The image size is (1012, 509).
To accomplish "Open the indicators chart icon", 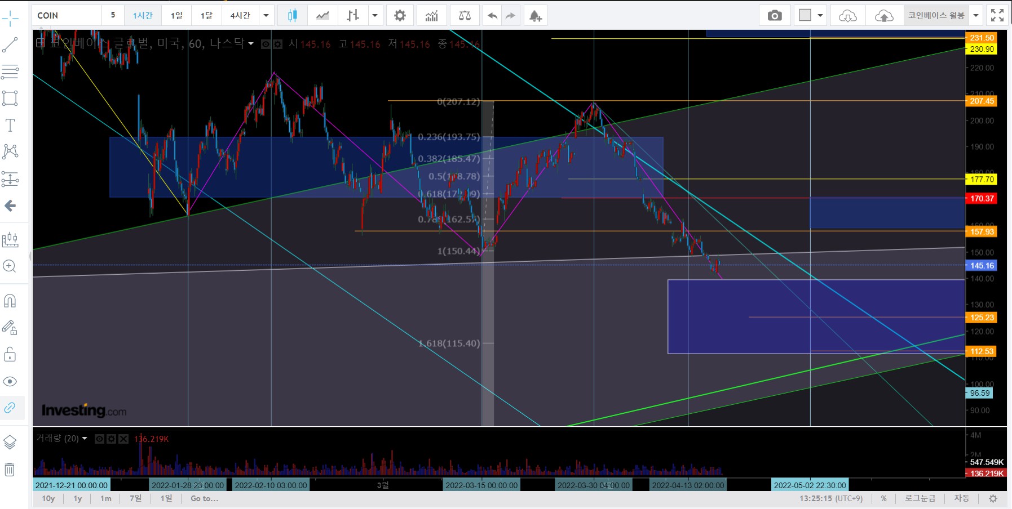I will 431,16.
